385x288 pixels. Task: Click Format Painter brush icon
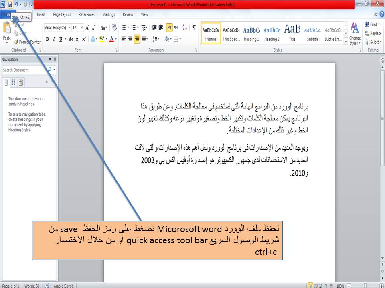pyautogui.click(x=16, y=42)
